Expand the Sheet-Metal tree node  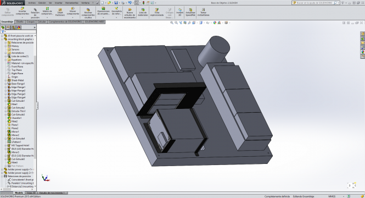click(x=5, y=80)
